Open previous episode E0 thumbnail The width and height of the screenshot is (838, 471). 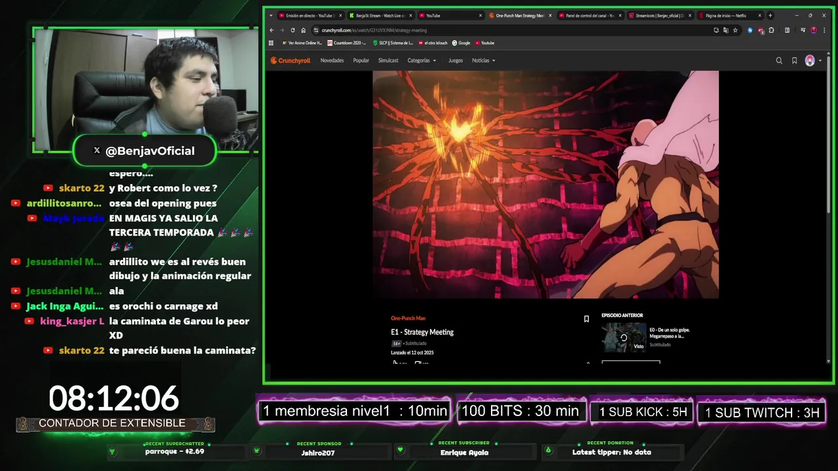[x=624, y=338]
